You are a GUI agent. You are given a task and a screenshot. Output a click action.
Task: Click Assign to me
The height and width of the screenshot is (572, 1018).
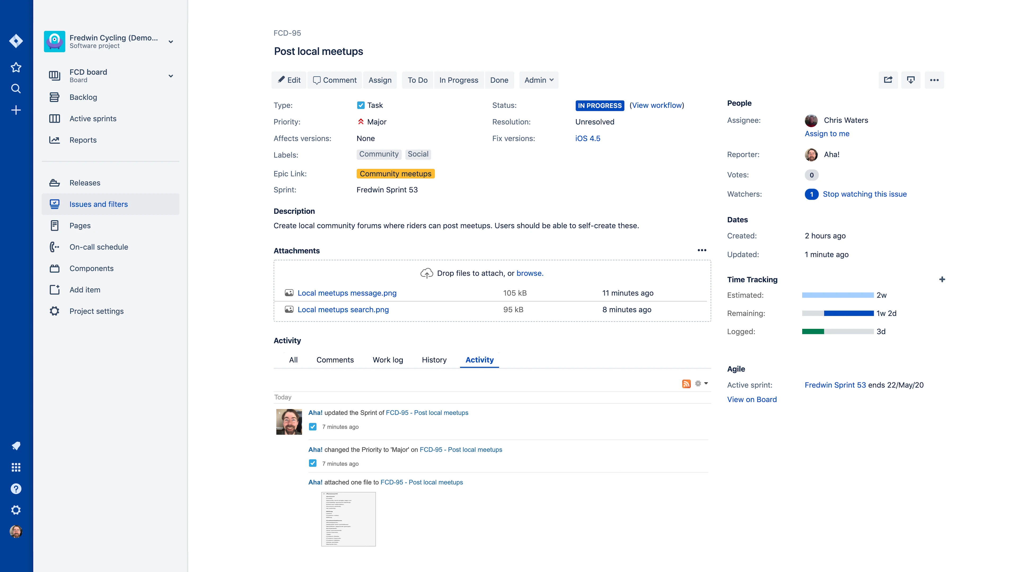pos(827,134)
